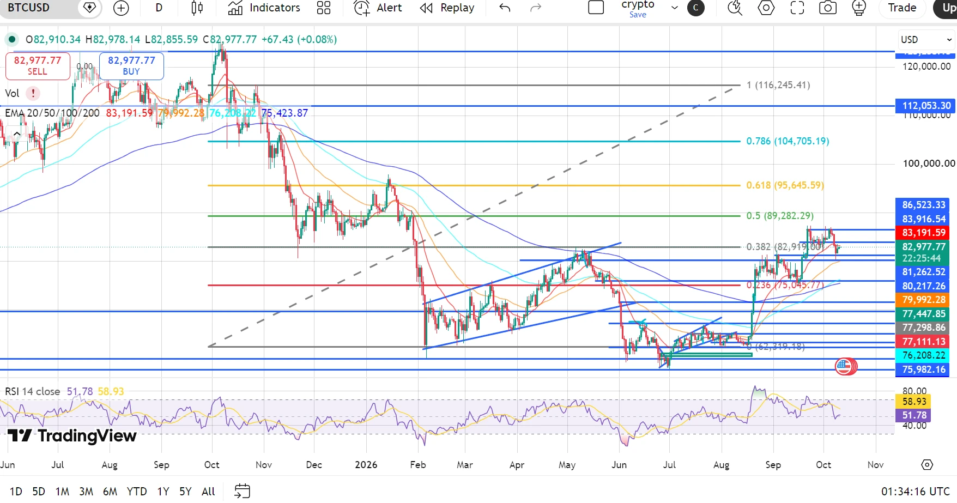The image size is (957, 503).
Task: Open quick search magnifier icon
Action: coord(735,8)
